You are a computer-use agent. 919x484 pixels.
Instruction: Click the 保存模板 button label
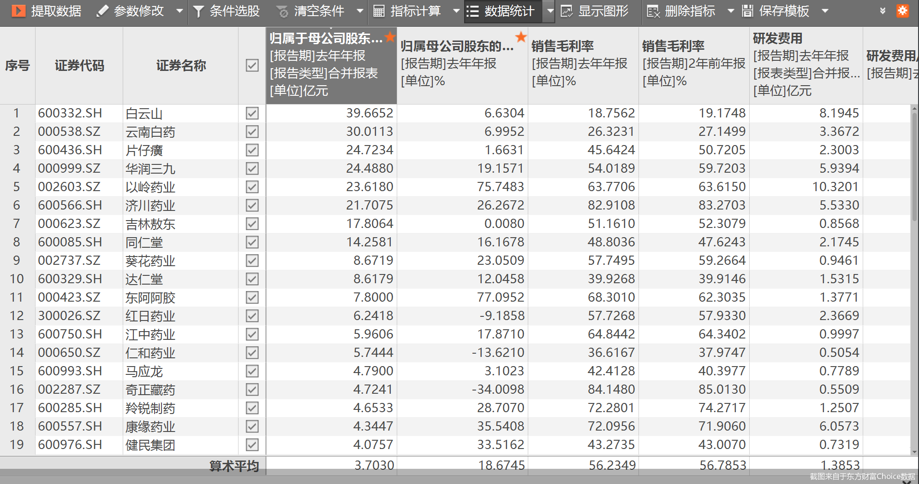tap(784, 11)
